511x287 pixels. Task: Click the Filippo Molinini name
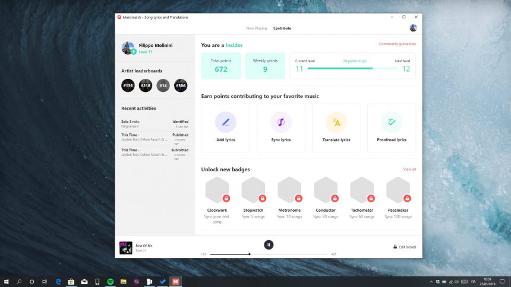156,45
